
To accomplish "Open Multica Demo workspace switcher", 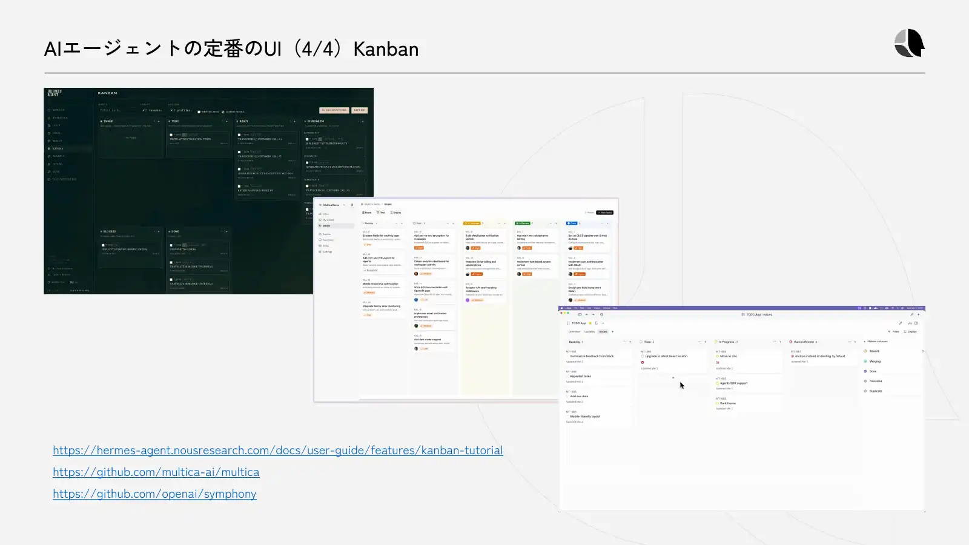I will pyautogui.click(x=331, y=205).
